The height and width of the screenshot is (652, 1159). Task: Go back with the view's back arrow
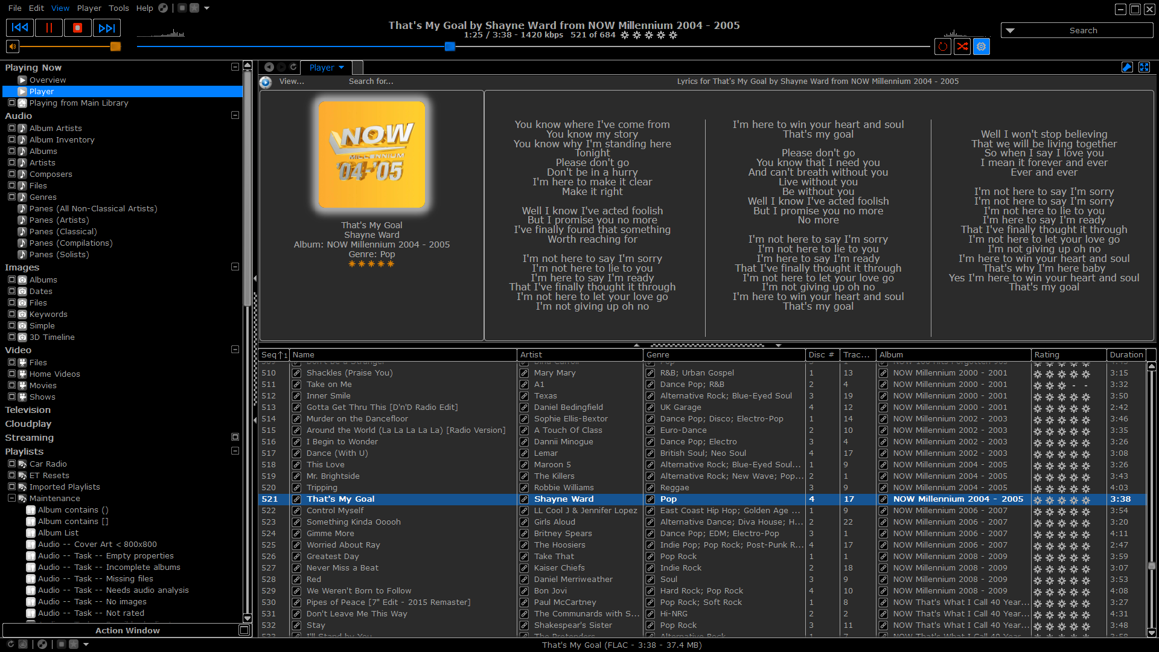click(269, 68)
